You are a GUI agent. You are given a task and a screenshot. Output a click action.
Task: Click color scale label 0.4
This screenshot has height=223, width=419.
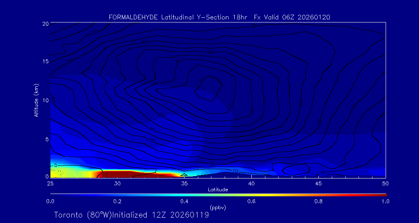[x=184, y=202]
